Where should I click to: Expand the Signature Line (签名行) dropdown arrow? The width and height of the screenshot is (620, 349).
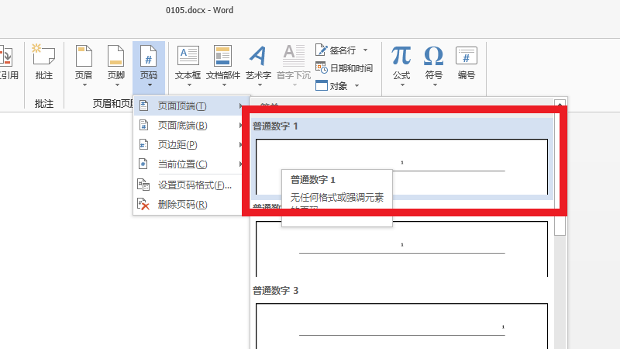coord(365,50)
